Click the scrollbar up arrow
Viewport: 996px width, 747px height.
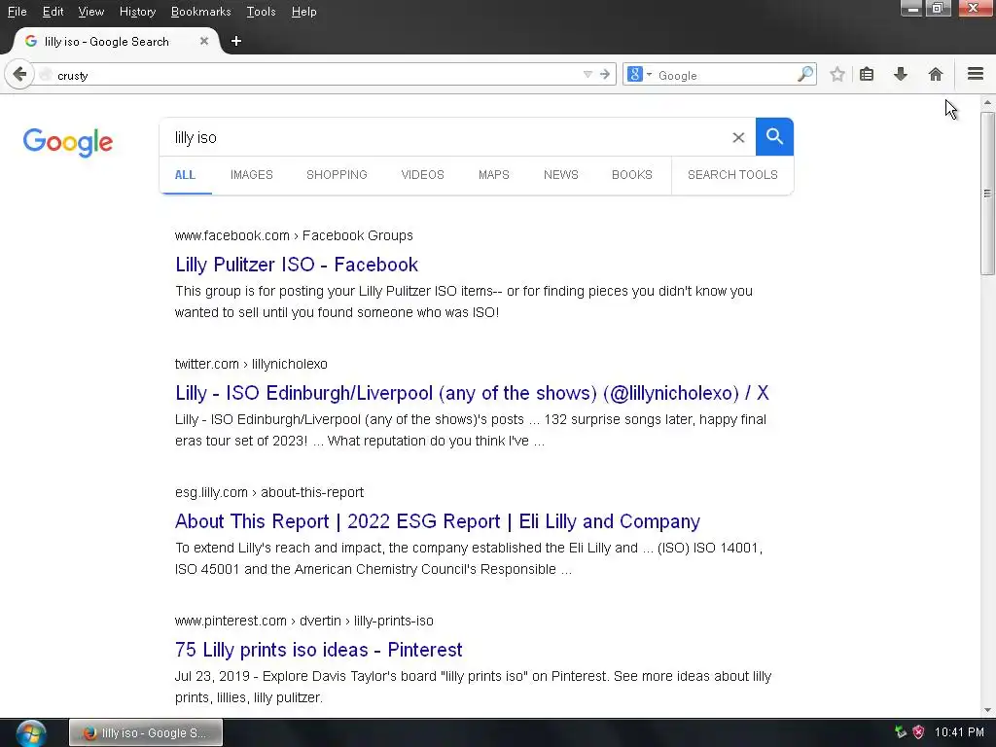coord(987,102)
